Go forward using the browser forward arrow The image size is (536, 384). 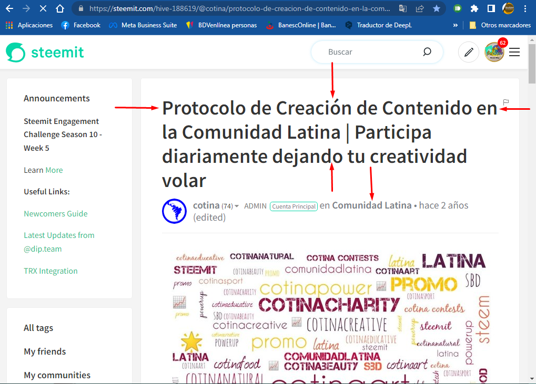[x=26, y=8]
